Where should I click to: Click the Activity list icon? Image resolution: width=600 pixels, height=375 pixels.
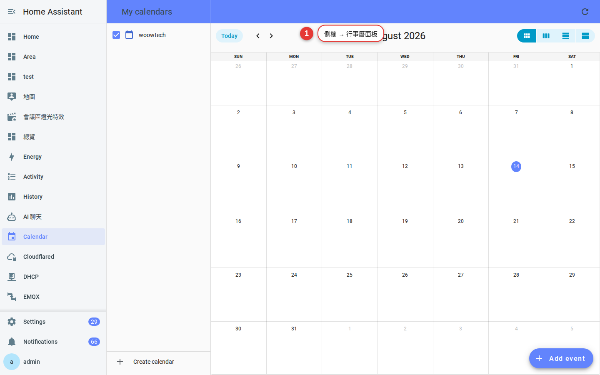12,177
